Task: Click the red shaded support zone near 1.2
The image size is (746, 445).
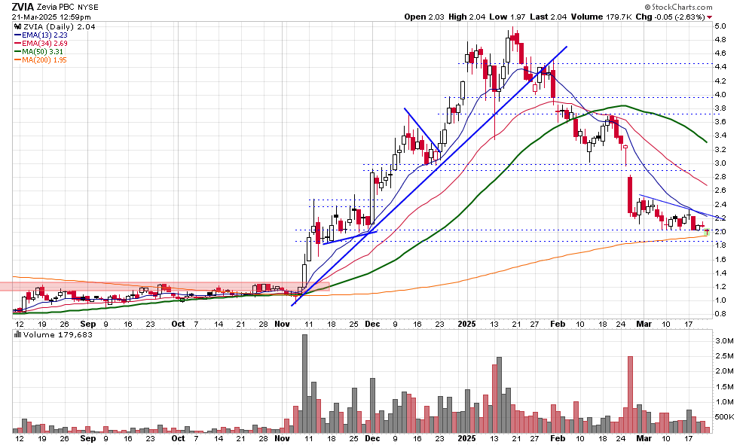Action: 151,286
